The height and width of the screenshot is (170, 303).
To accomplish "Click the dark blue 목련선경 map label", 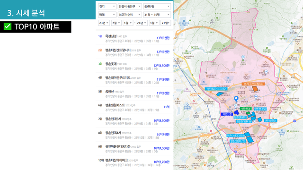I will [x=227, y=114].
